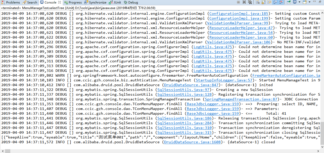Screen dimensions: 324x153
Task: Open ResourceLoaderHelper.java:47 link
Action: [x=241, y=28]
